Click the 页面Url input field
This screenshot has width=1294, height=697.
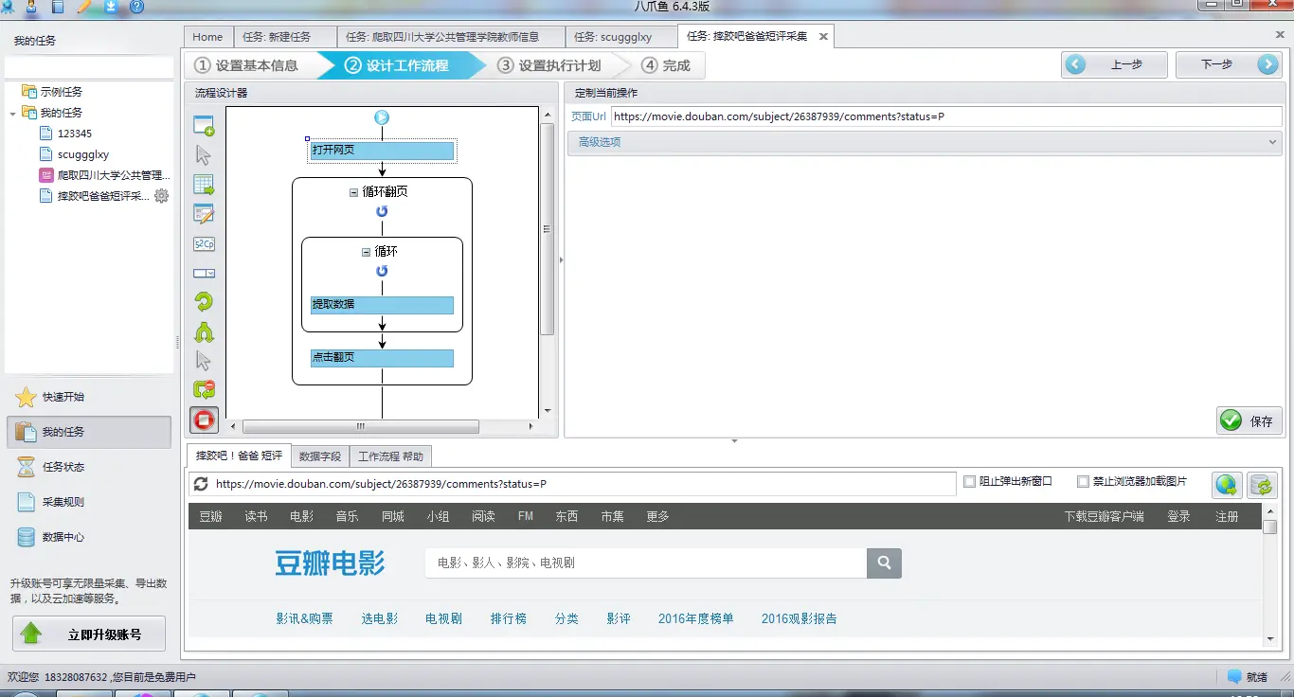pyautogui.click(x=945, y=116)
